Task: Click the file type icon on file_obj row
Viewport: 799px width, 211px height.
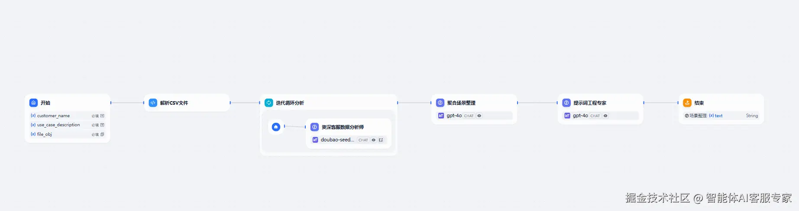Action: [102, 134]
